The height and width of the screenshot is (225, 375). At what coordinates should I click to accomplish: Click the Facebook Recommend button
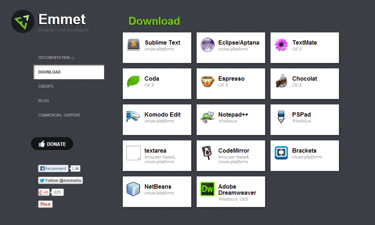pos(53,169)
